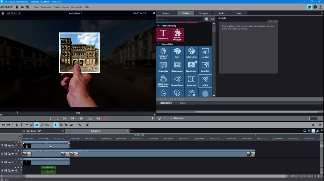This screenshot has height=181, width=324.
Task: Open the Bearbeiten menu
Action: (x=46, y=7)
